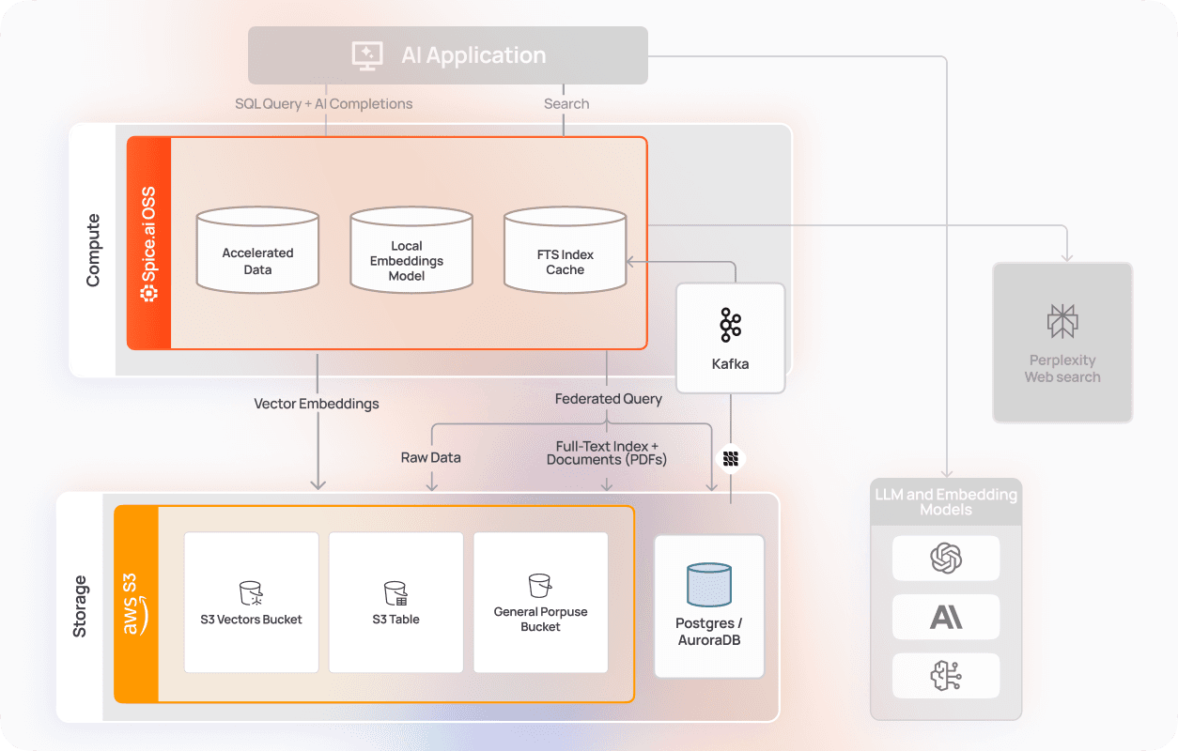Image resolution: width=1178 pixels, height=751 pixels.
Task: Select the S3 Vectors Bucket icon
Action: (251, 591)
